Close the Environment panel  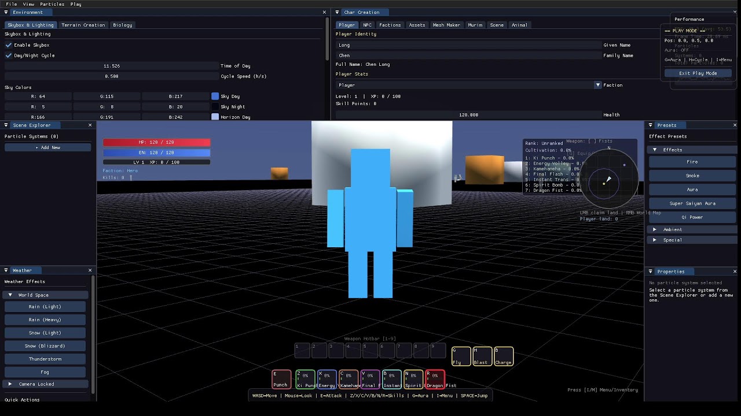324,12
